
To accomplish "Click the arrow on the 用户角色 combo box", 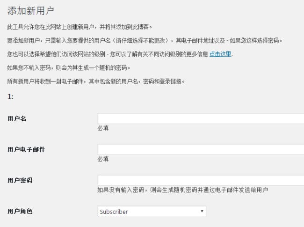I will [202, 211].
